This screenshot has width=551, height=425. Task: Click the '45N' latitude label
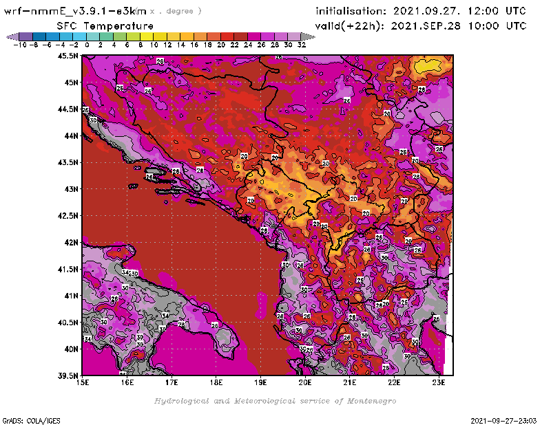[71, 83]
